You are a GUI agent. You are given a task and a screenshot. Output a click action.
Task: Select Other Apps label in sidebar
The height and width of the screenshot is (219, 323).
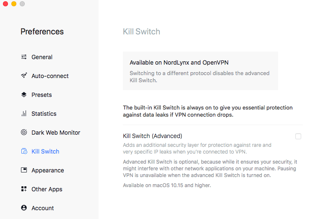[47, 189]
